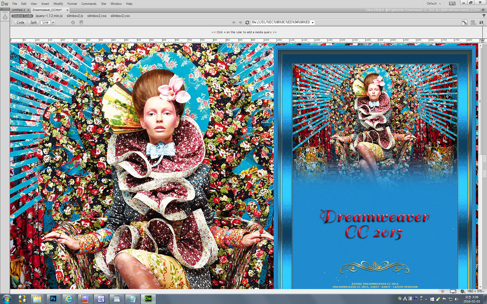The width and height of the screenshot is (487, 304).
Task: Open the View menu
Action: click(34, 4)
